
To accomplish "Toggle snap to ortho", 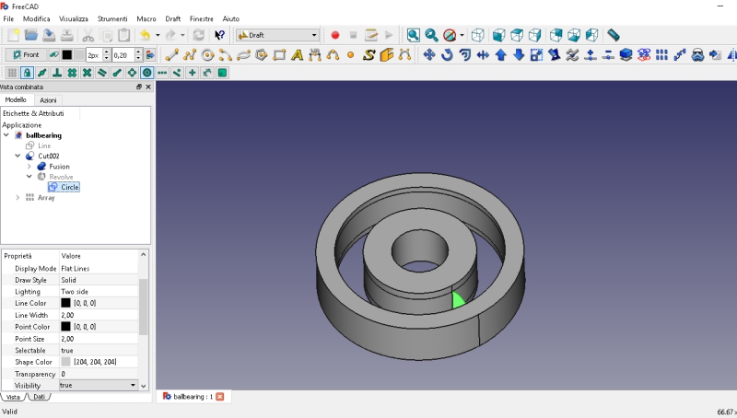I will pyautogui.click(x=193, y=73).
